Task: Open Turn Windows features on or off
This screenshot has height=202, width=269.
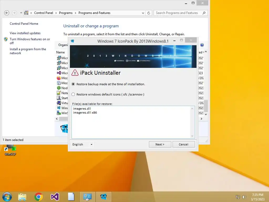Action: [x=30, y=41]
